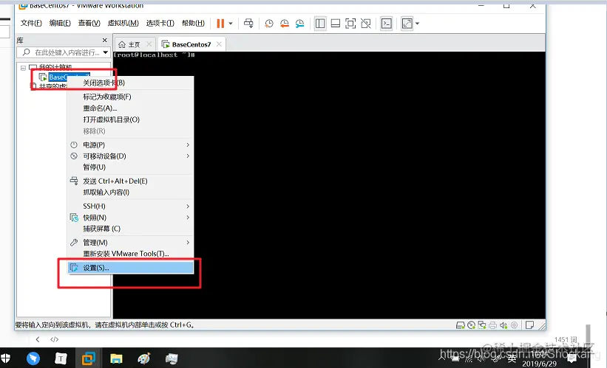Open Windows Security shield in taskbar
The height and width of the screenshot is (368, 607).
pos(5,358)
